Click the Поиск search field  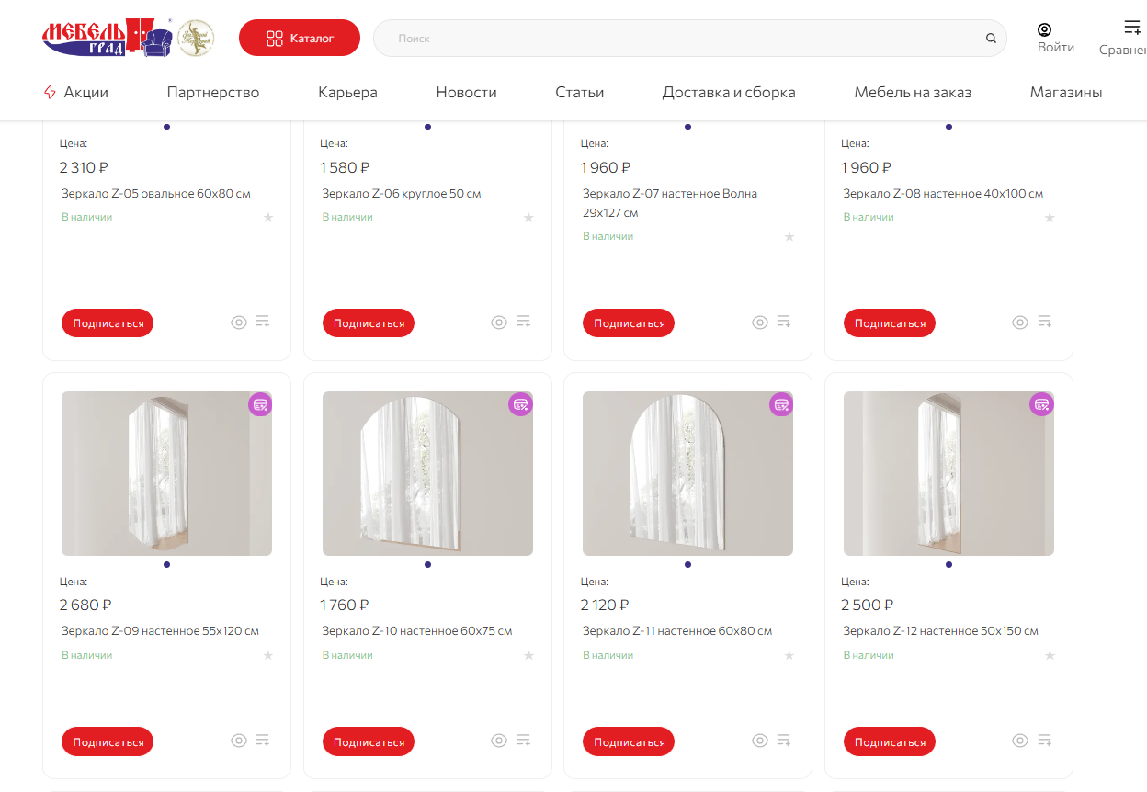tap(680, 39)
